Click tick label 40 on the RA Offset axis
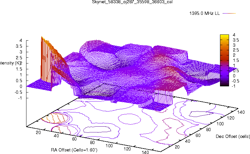The width and height of the screenshot is (250, 154). coord(56,136)
